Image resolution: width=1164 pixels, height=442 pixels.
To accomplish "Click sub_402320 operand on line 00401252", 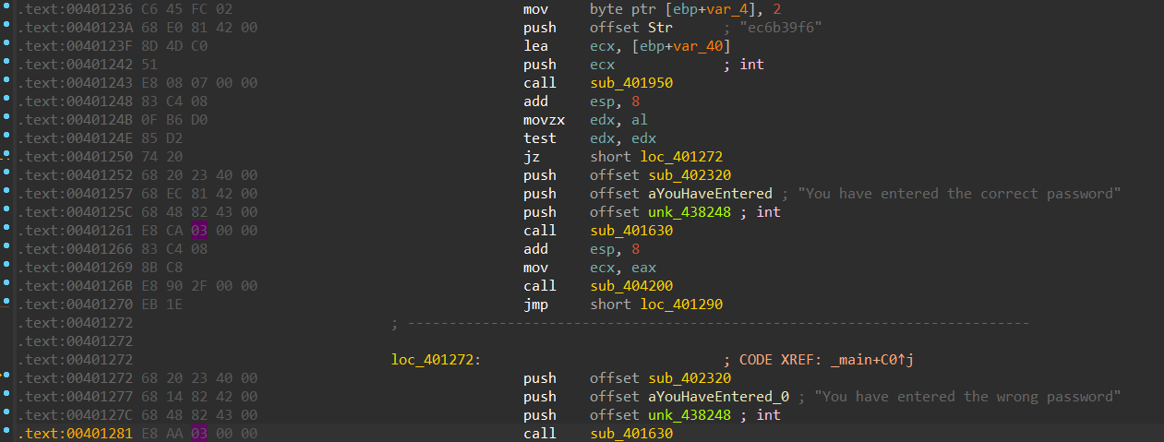I will 690,175.
